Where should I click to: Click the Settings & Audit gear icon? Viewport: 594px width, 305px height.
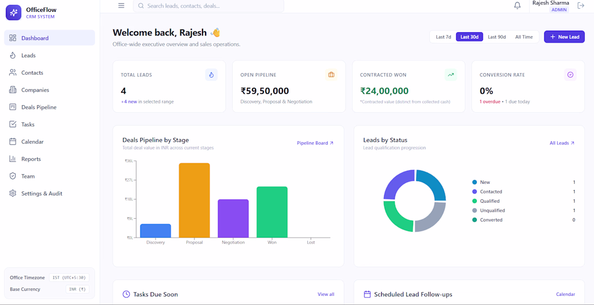pos(13,193)
